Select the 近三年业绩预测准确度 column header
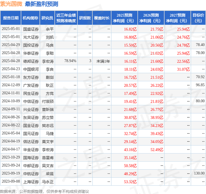The width and height of the screenshot is (206, 194). click(x=66, y=18)
